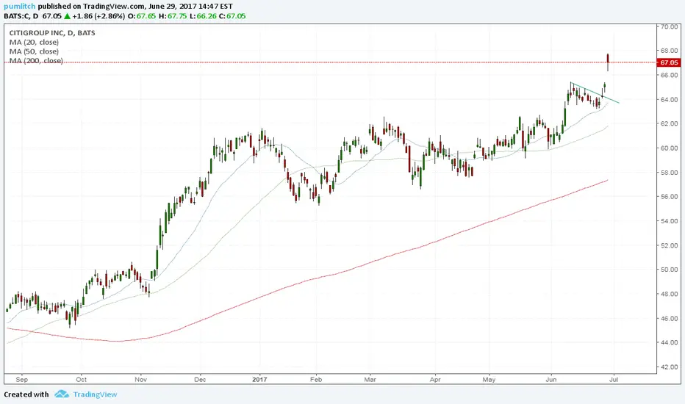685x404 pixels.
Task: Click the 68.00 price axis label
Action: (x=669, y=51)
